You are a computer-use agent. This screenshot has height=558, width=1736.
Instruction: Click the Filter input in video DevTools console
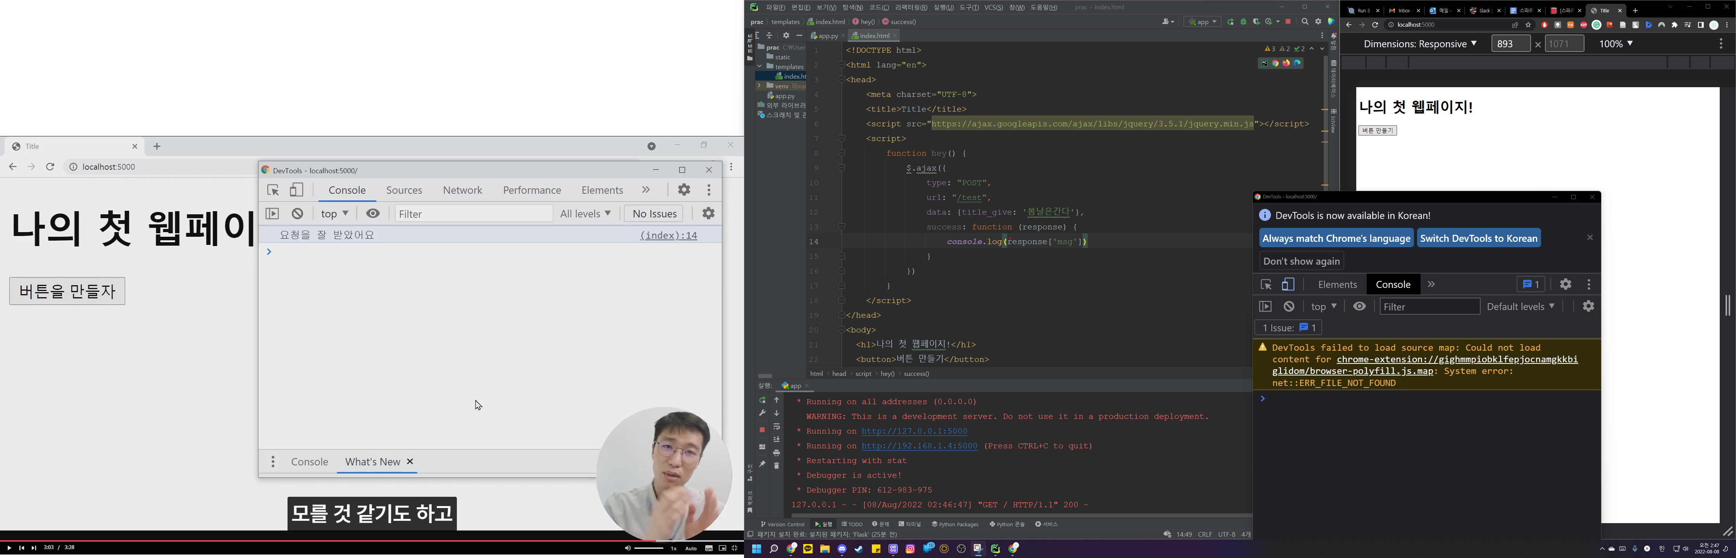474,214
